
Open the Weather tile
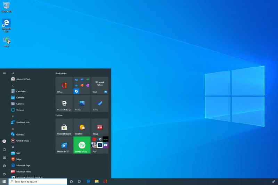[x=82, y=127]
